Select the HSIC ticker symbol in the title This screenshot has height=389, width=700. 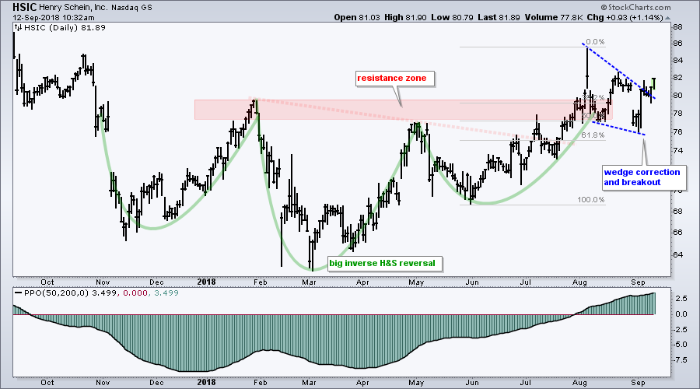pos(25,8)
